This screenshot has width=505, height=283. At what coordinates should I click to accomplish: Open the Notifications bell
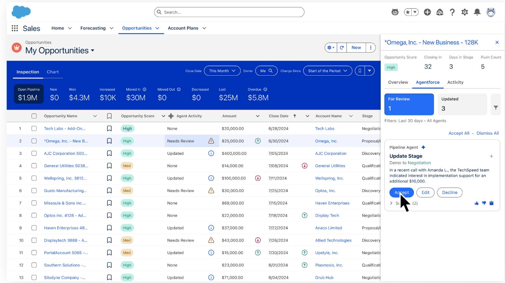click(477, 12)
